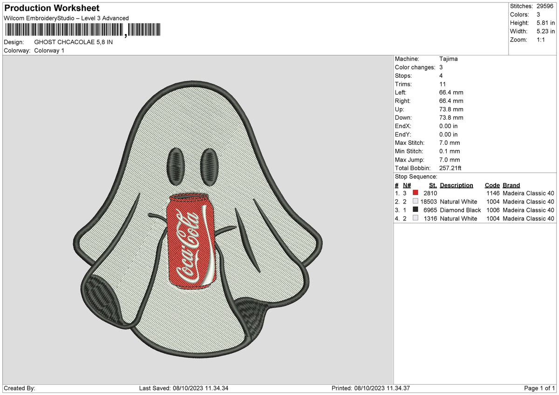559x395 pixels.
Task: Click the ghost embroidery design preview
Action: [x=198, y=219]
